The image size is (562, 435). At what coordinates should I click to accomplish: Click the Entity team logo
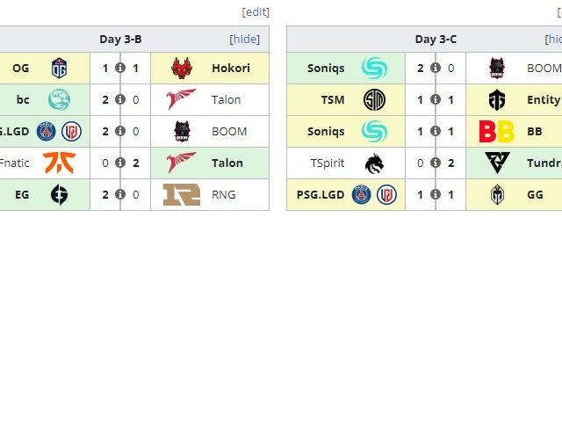tap(497, 99)
